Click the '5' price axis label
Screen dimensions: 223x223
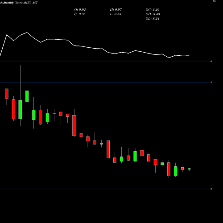coord(211,83)
